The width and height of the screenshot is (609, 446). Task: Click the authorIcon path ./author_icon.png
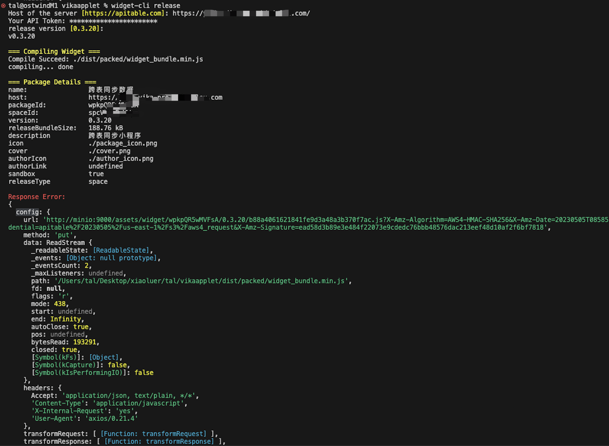pos(121,159)
